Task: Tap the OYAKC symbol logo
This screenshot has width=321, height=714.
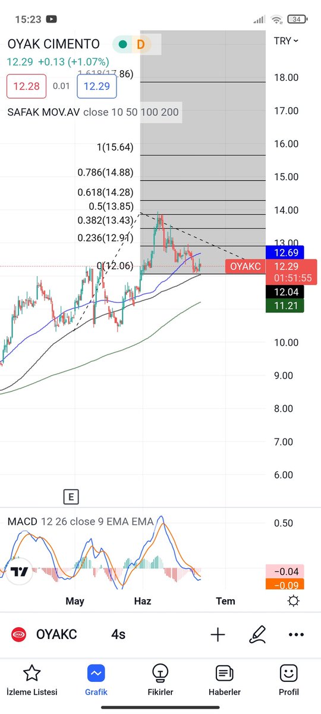Action: [19, 634]
